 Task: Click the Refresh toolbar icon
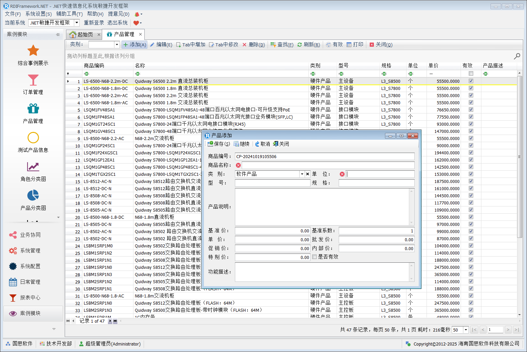[x=300, y=45]
